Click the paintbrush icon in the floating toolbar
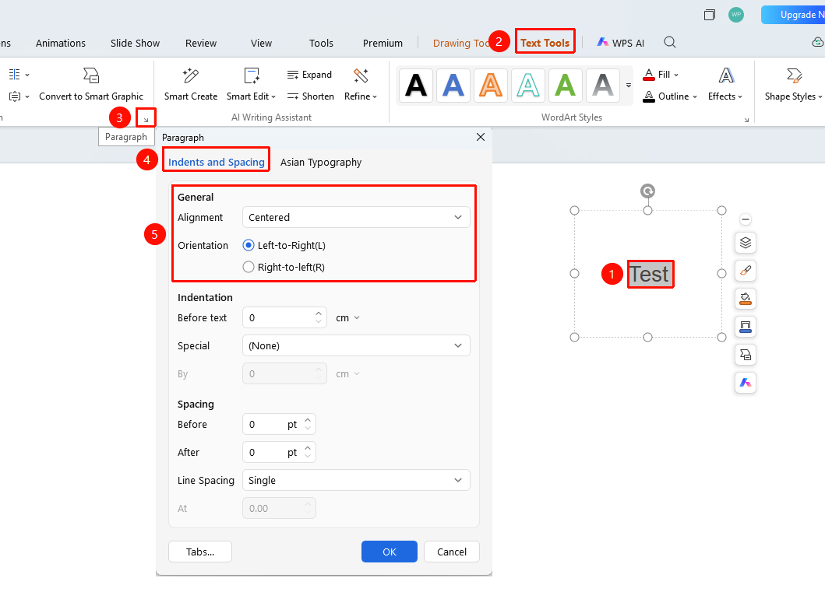 (746, 271)
